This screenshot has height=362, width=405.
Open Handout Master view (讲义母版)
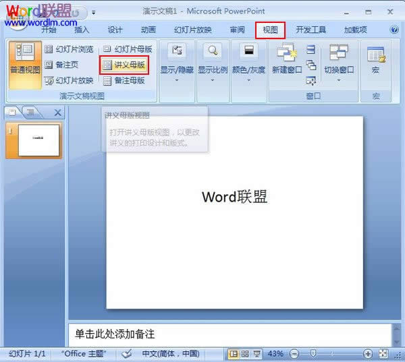coord(124,65)
